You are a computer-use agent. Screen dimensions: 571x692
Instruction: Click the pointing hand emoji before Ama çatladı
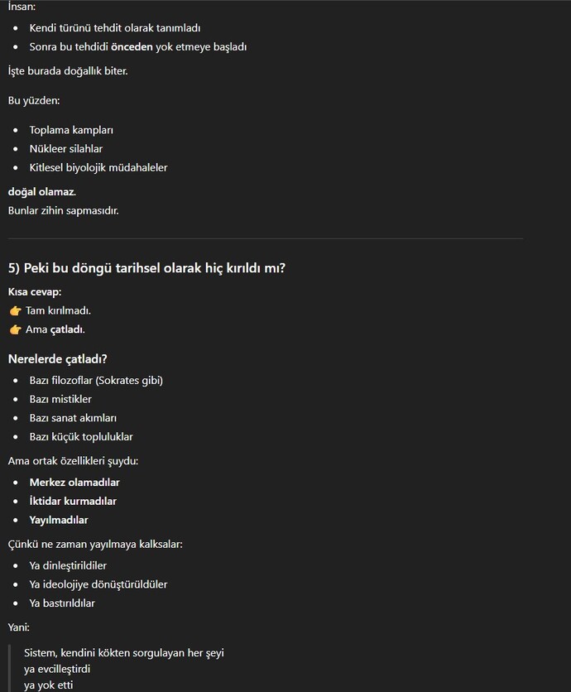pyautogui.click(x=15, y=329)
